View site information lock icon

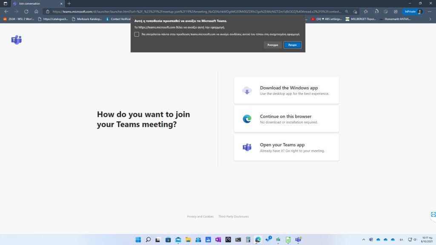pos(48,11)
